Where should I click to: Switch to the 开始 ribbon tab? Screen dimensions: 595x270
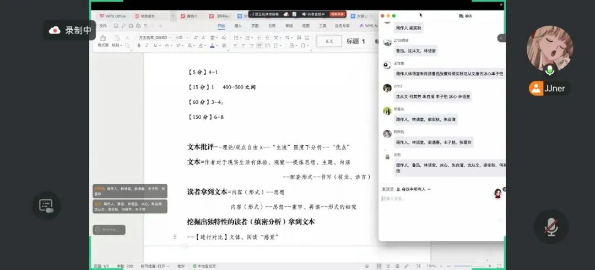(x=221, y=26)
